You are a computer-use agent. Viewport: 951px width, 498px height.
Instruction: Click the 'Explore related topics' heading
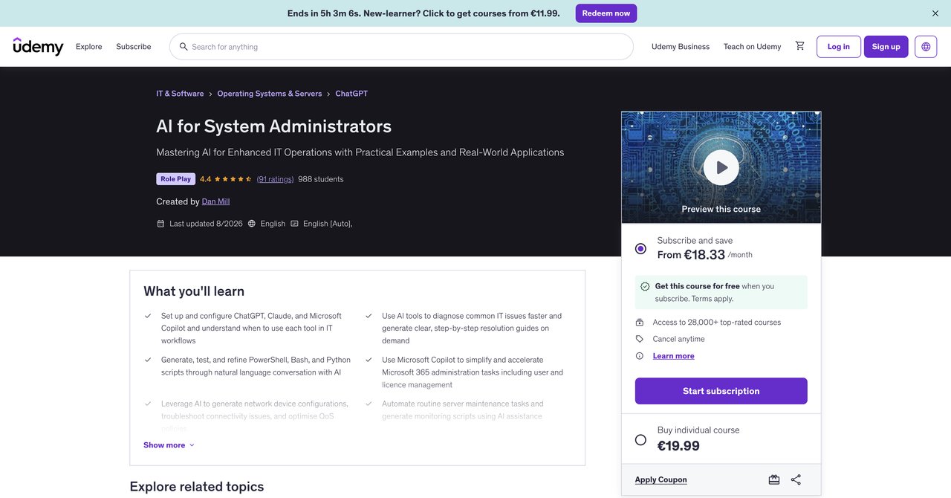[197, 487]
